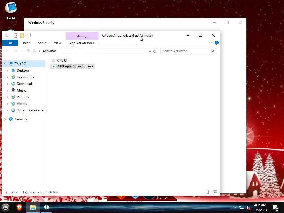Select Network in navigation pane
Image resolution: width=284 pixels, height=213 pixels.
pos(21,119)
